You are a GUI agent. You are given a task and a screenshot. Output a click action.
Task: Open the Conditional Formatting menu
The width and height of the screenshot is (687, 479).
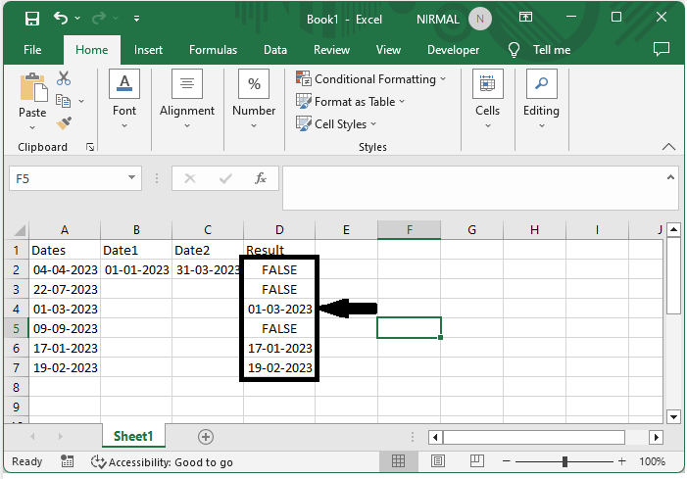pyautogui.click(x=370, y=78)
